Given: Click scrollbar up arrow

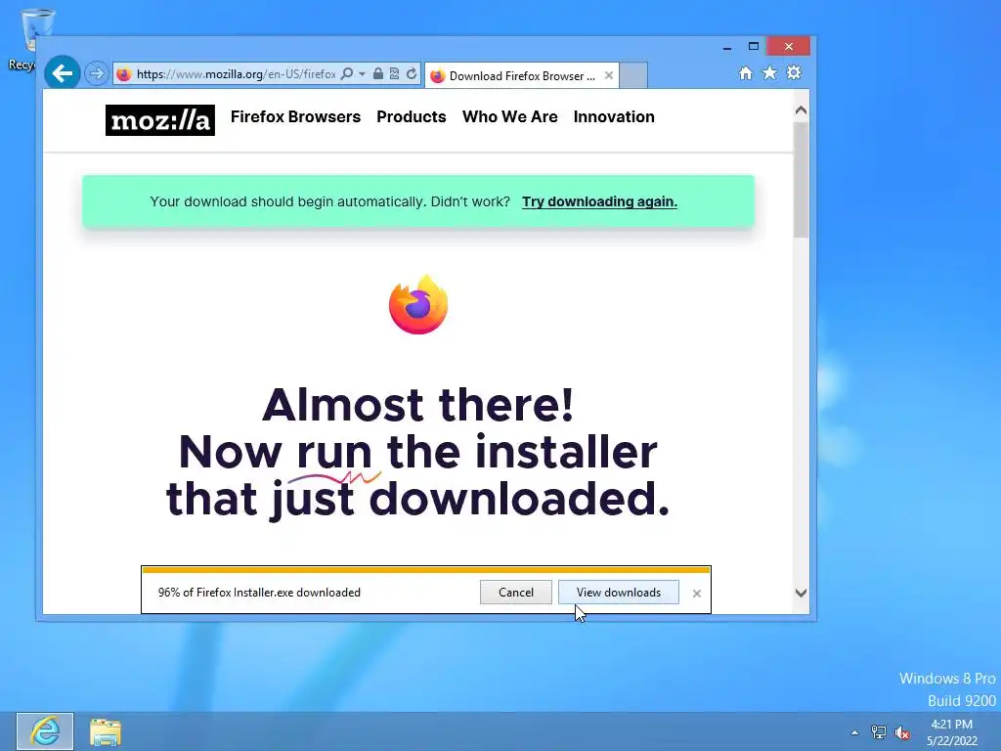Looking at the screenshot, I should point(801,110).
